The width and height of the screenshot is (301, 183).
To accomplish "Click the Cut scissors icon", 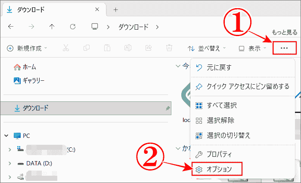I will click(66, 48).
